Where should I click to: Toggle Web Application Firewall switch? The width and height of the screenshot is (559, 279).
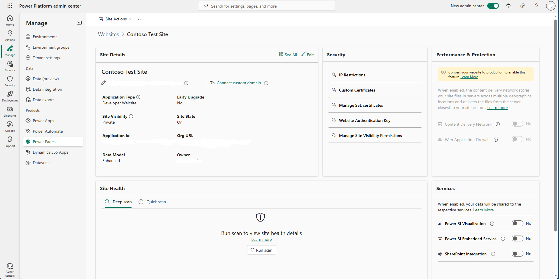517,139
